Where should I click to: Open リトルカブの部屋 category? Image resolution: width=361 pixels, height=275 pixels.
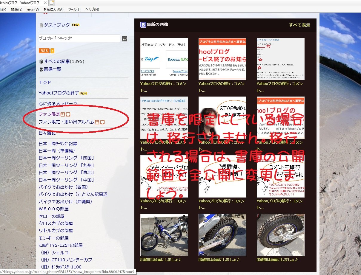click(56, 231)
